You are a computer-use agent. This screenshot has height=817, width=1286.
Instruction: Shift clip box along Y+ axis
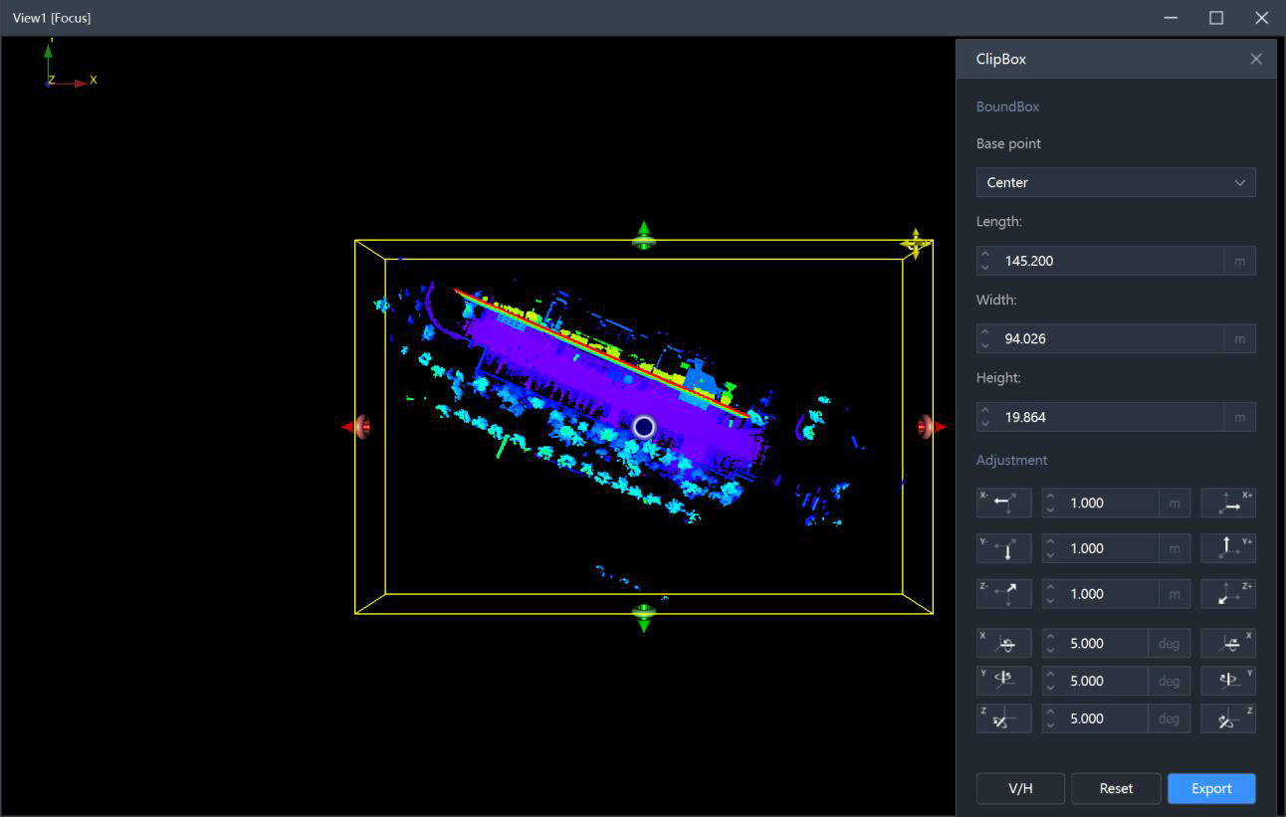(1228, 548)
